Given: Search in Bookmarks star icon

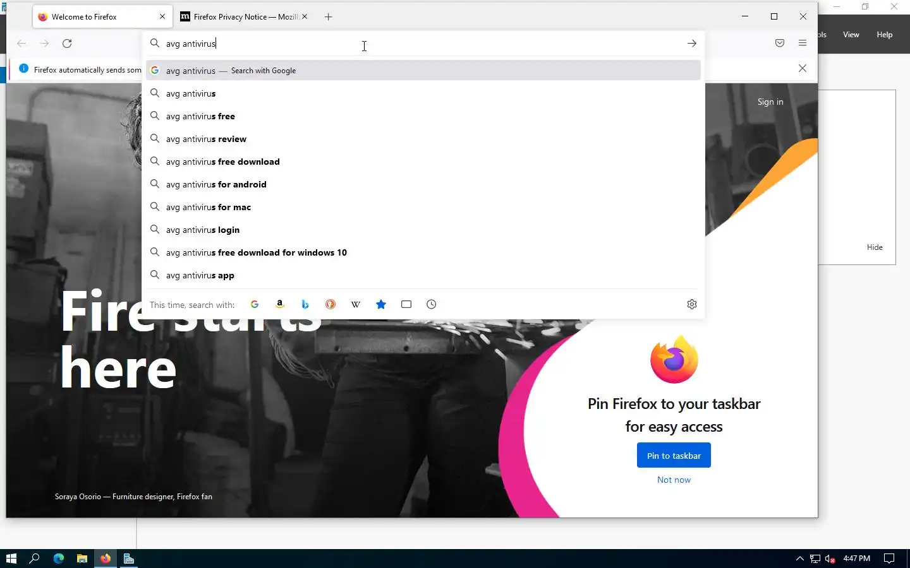Looking at the screenshot, I should [381, 304].
